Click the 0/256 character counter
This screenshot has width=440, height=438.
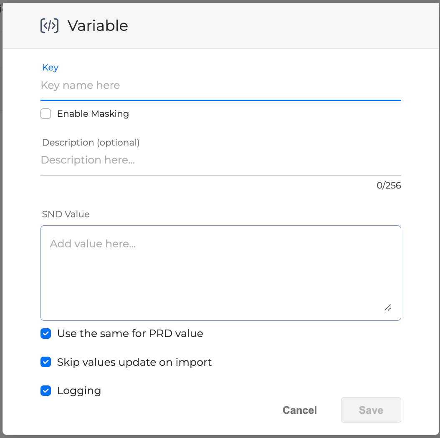pyautogui.click(x=388, y=186)
